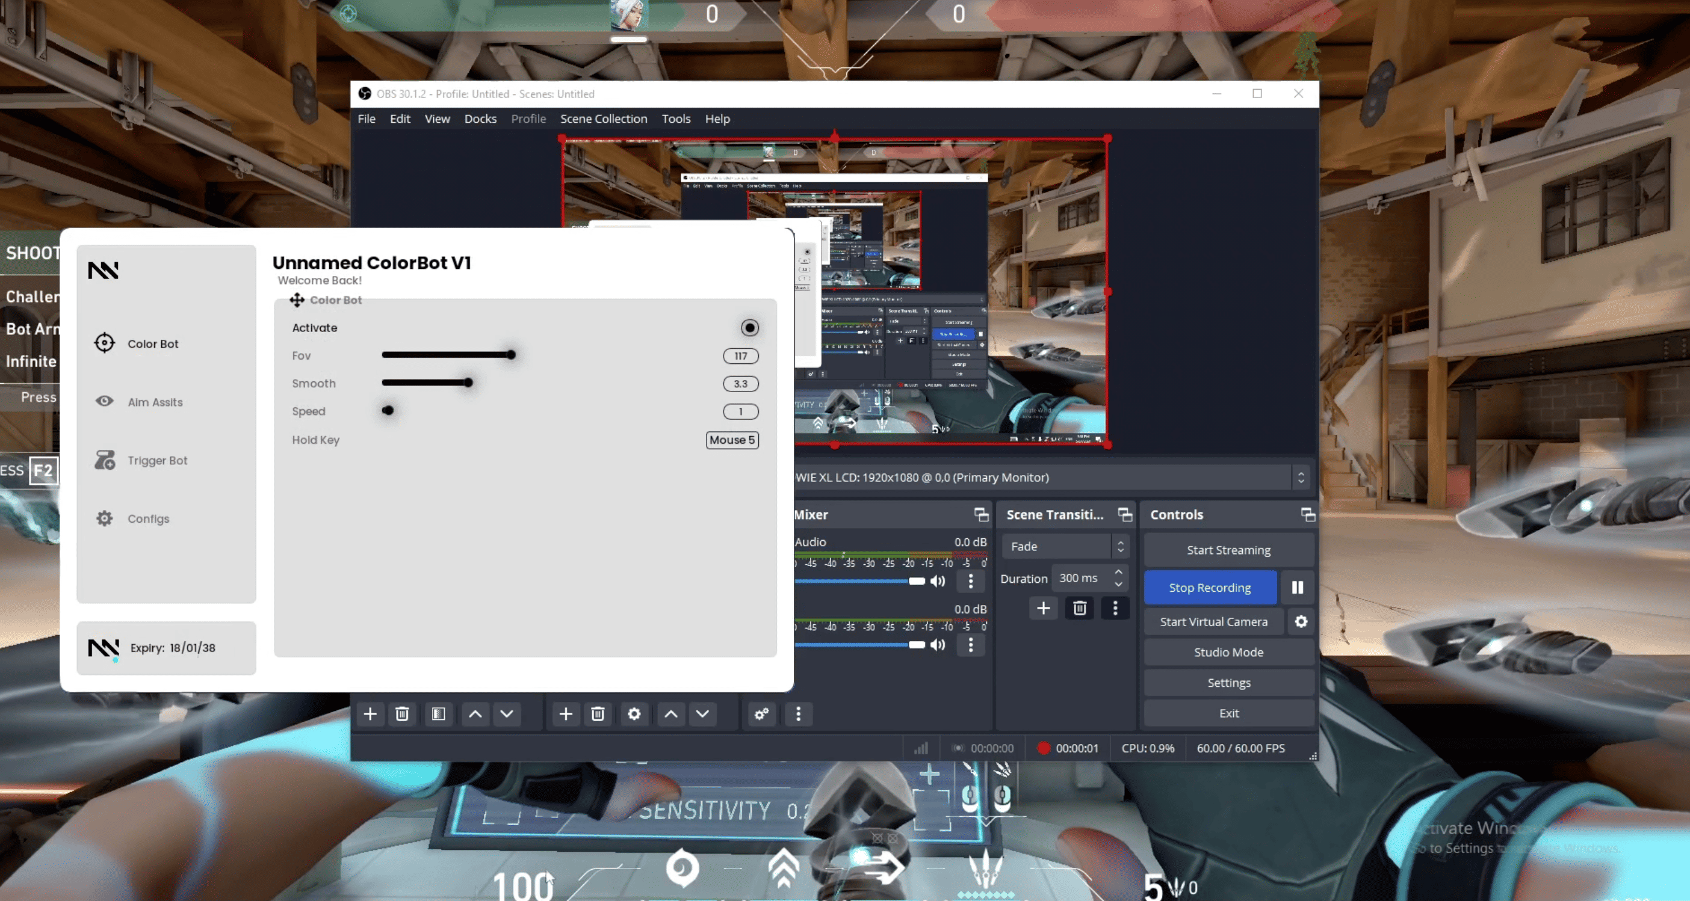Open the Edit menu in OBS

tap(400, 118)
